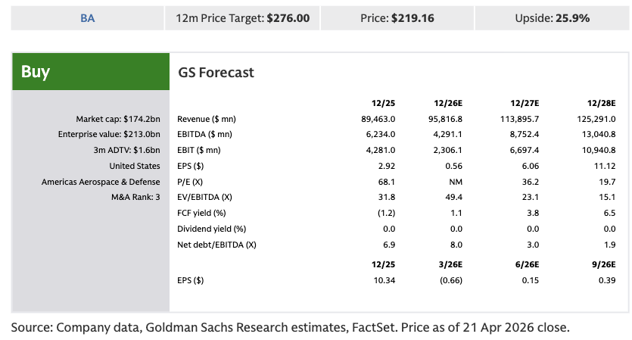Select the Market cap $174.2bn label
The image size is (632, 340).
tap(117, 119)
